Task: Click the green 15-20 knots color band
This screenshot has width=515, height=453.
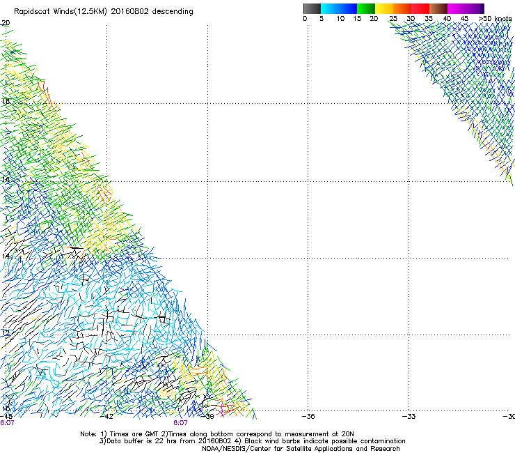Action: 366,8
